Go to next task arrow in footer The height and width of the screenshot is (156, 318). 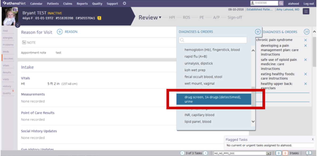(x=205, y=153)
